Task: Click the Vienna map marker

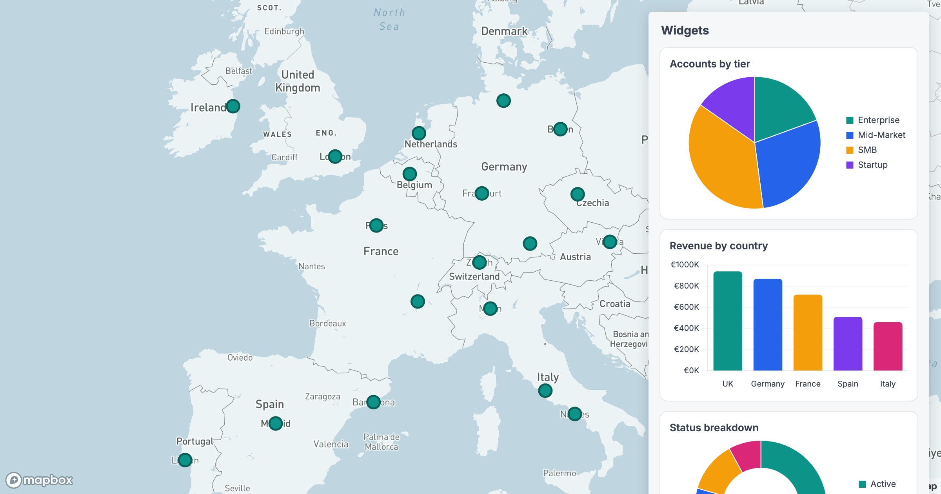Action: (610, 242)
